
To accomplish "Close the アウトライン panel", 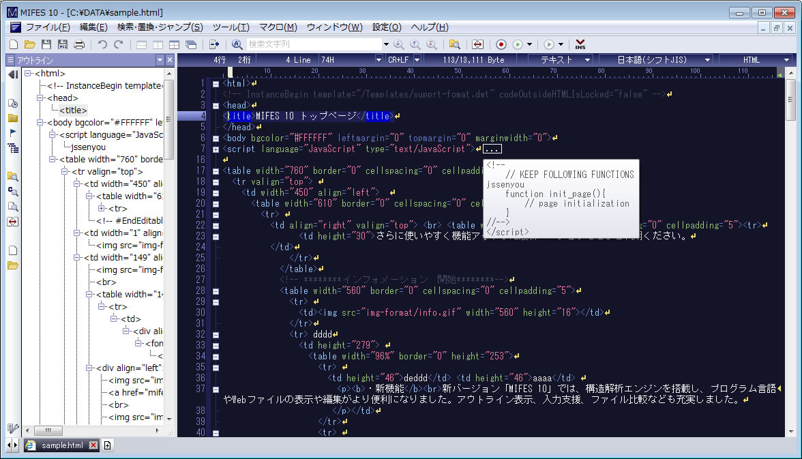I will pos(170,60).
